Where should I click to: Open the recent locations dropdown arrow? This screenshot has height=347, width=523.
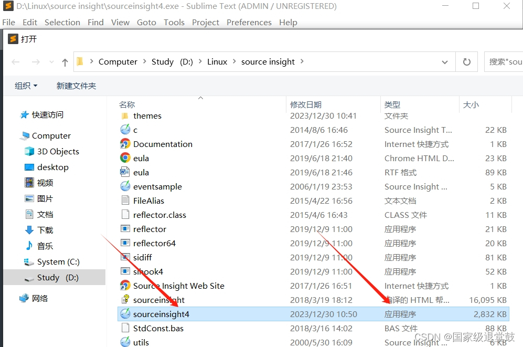pos(51,62)
